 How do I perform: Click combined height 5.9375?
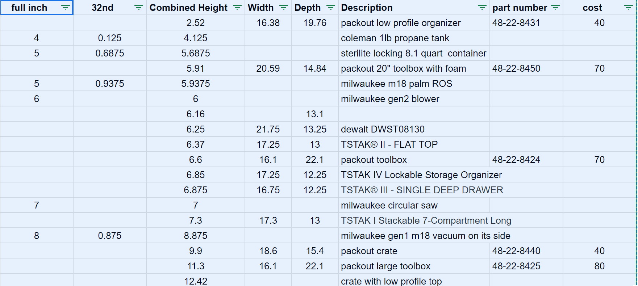pos(196,84)
